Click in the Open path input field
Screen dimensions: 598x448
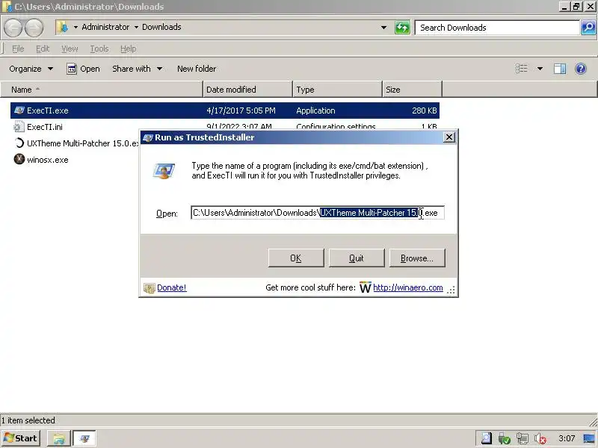[317, 213]
